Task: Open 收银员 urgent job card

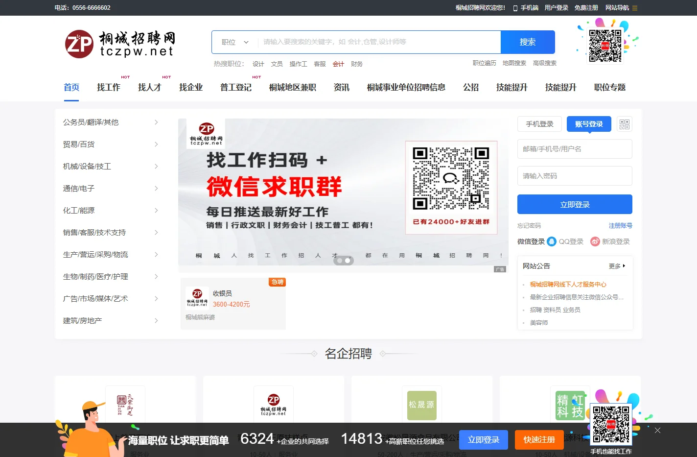Action: coord(233,304)
